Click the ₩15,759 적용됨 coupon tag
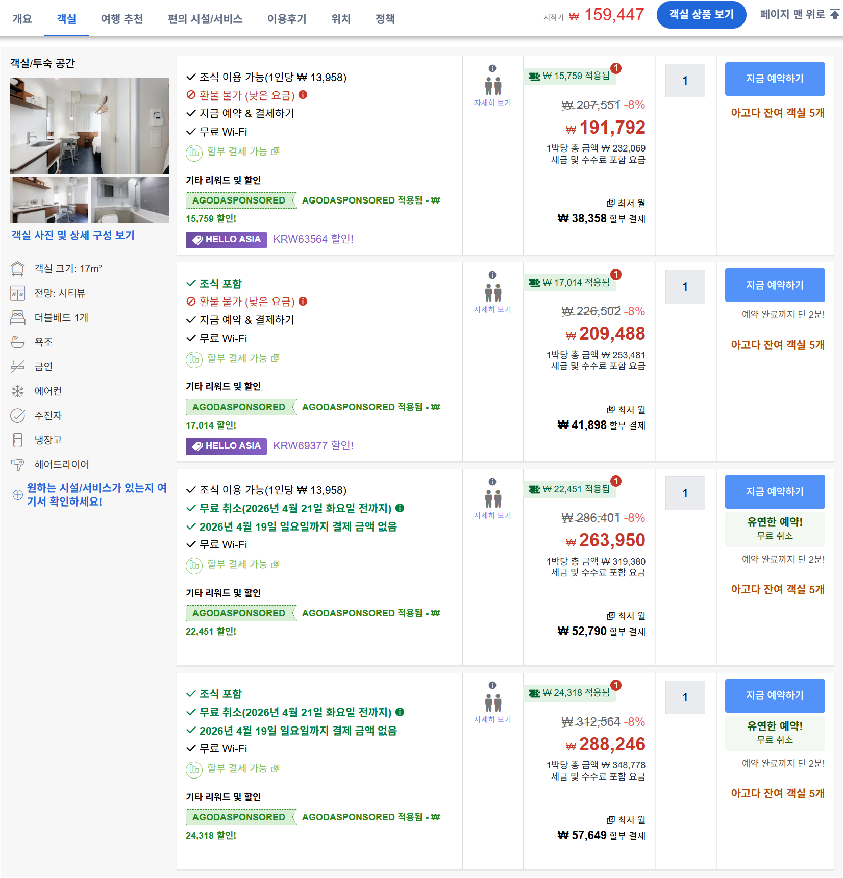843x878 pixels. click(569, 76)
